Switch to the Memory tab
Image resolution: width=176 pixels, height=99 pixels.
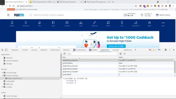tap(67, 50)
